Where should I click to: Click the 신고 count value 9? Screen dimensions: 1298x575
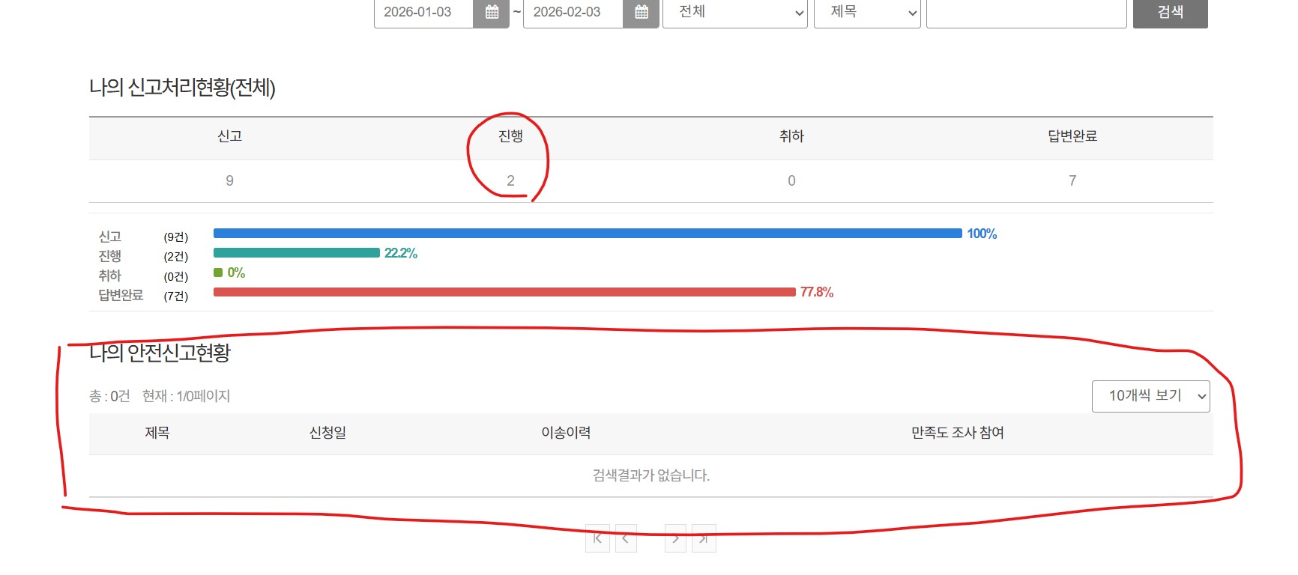[x=229, y=180]
